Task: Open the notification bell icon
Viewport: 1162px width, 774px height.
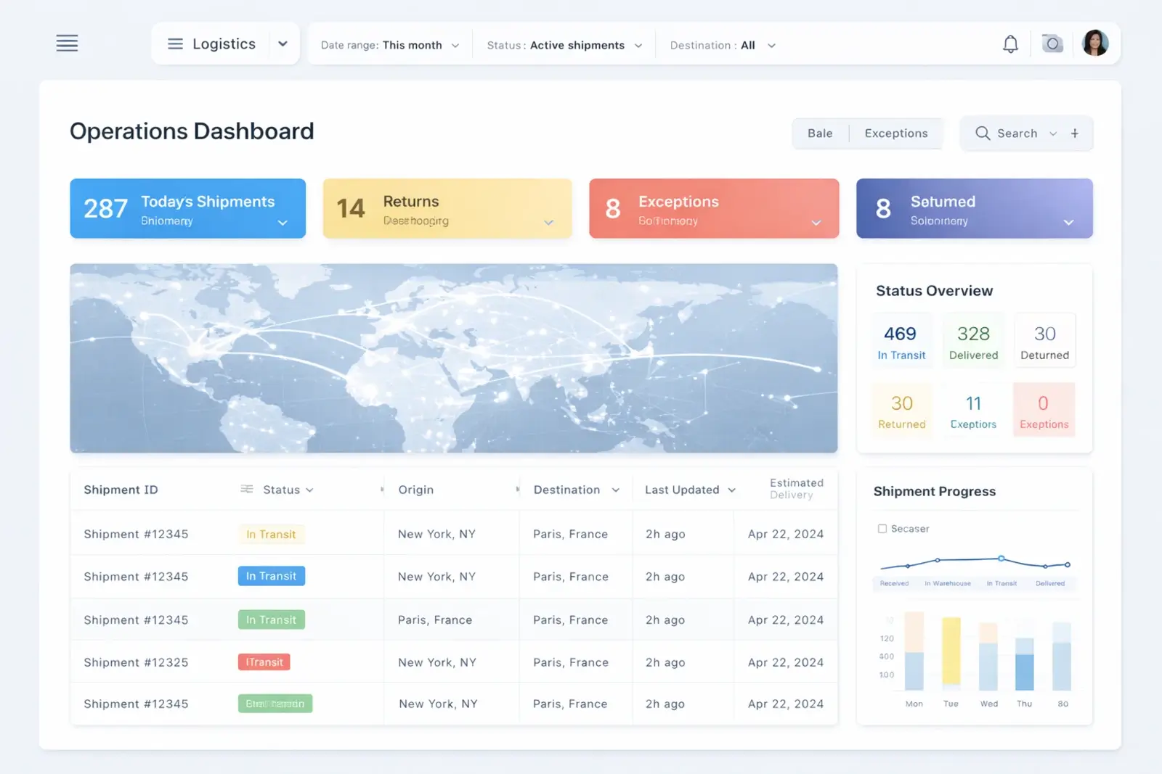Action: coord(1010,44)
